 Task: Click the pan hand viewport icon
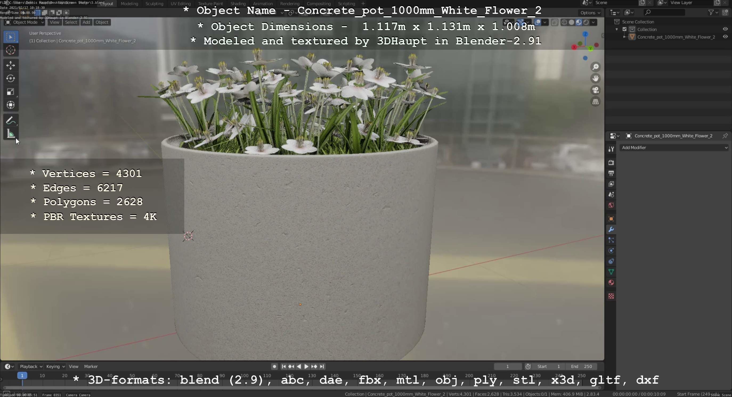(595, 78)
